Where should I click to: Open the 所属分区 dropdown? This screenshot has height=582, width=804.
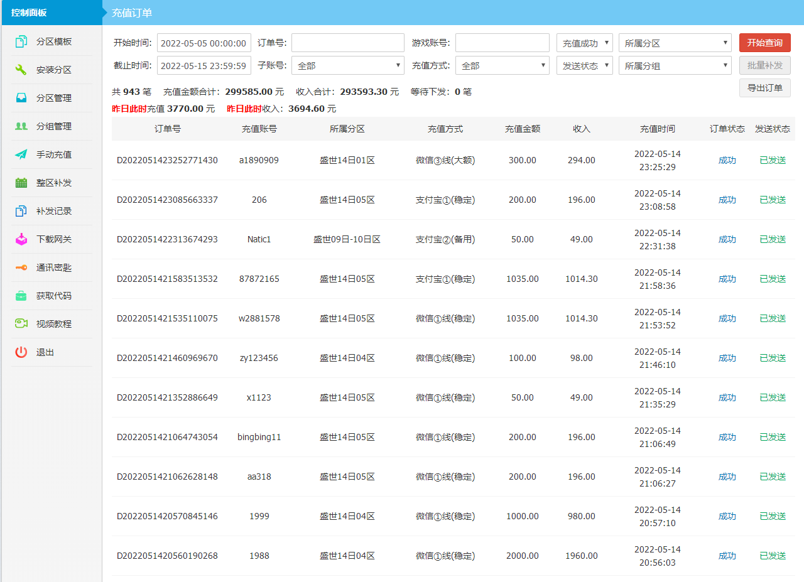click(x=675, y=43)
